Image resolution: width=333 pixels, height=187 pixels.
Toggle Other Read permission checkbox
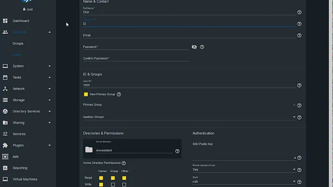(124, 178)
